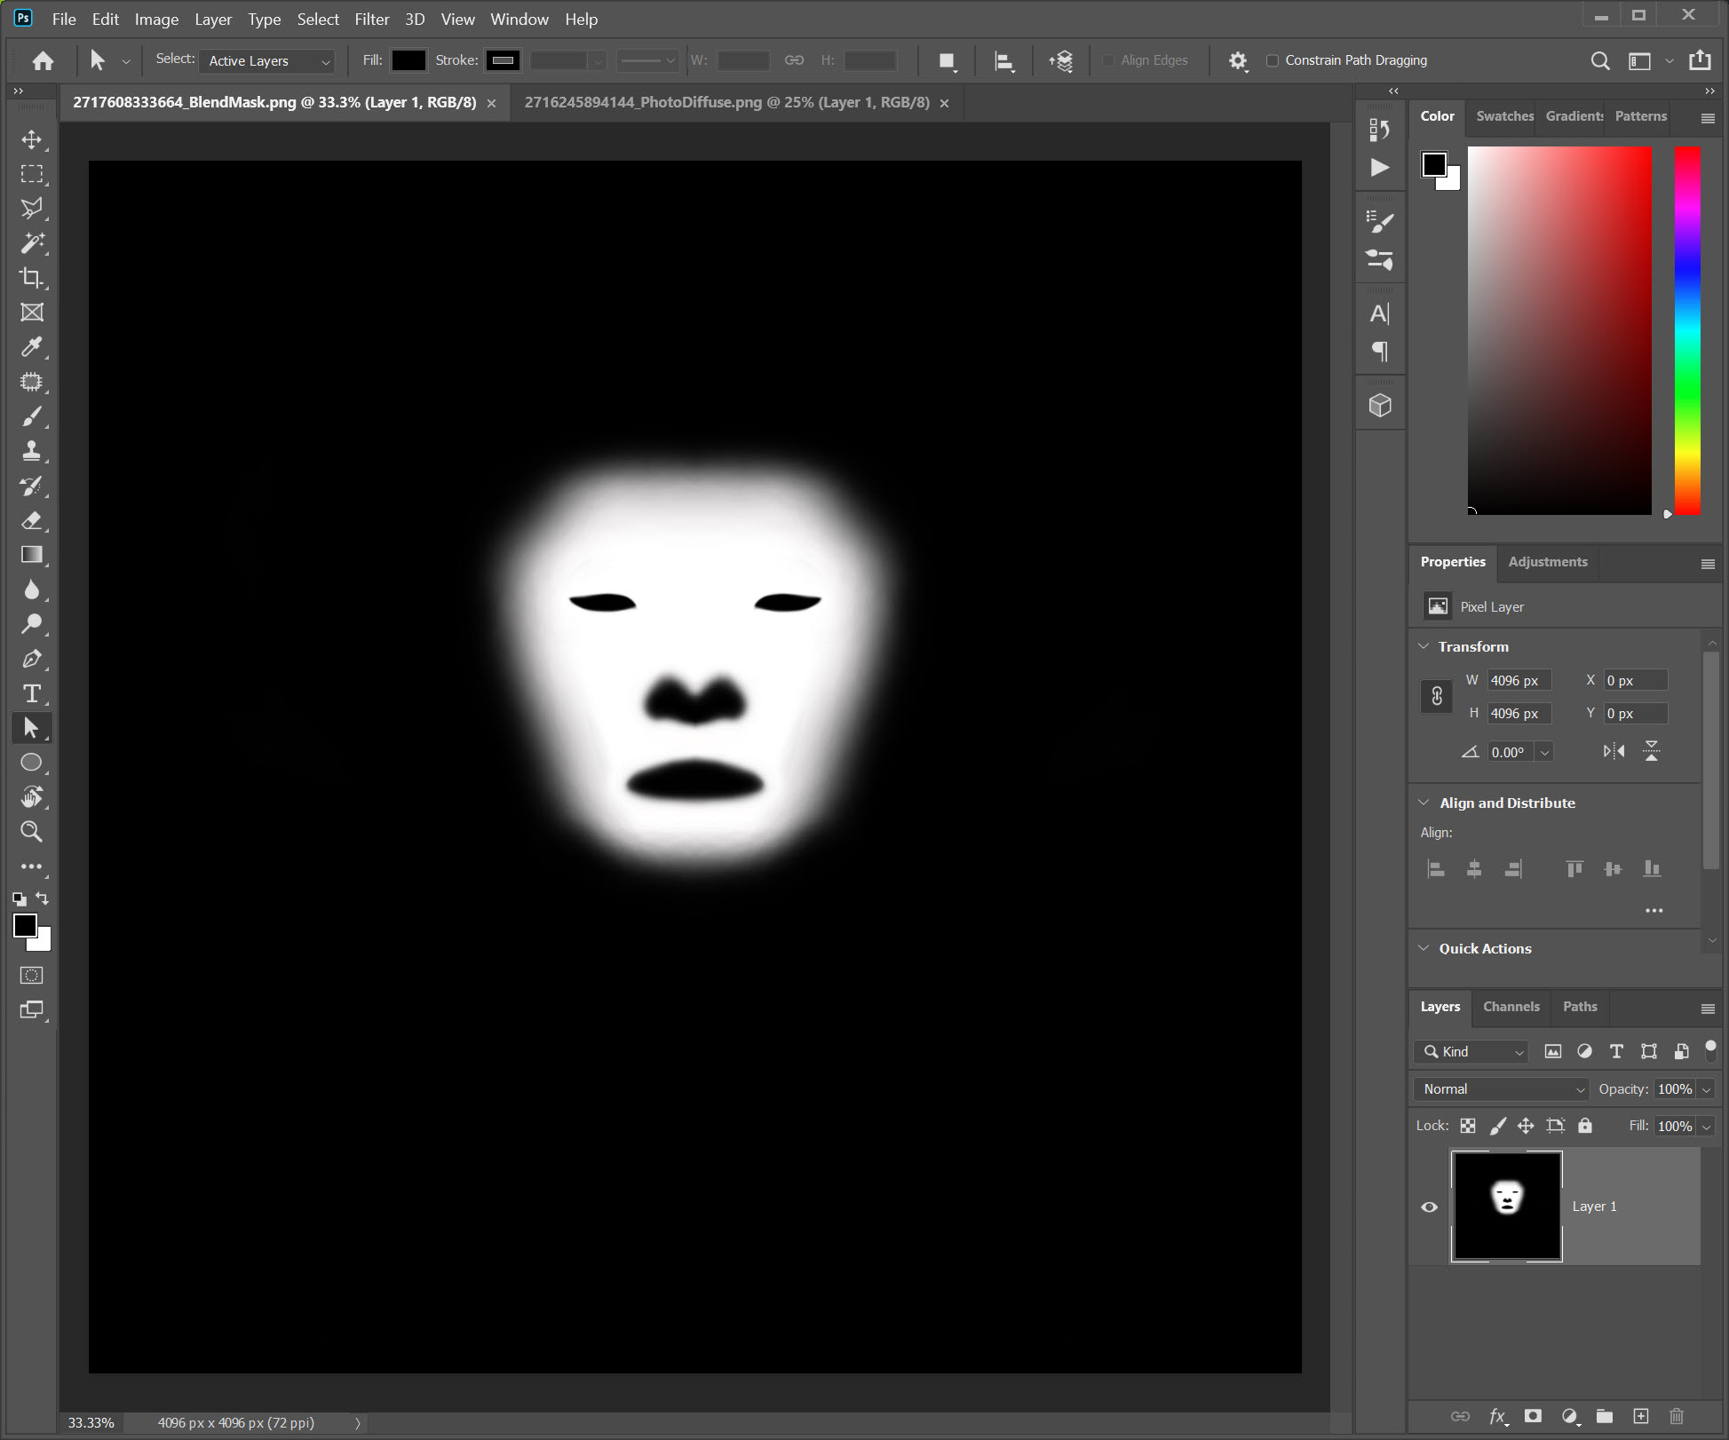This screenshot has width=1729, height=1440.
Task: Click the Layer 1 thumbnail
Action: click(x=1507, y=1206)
